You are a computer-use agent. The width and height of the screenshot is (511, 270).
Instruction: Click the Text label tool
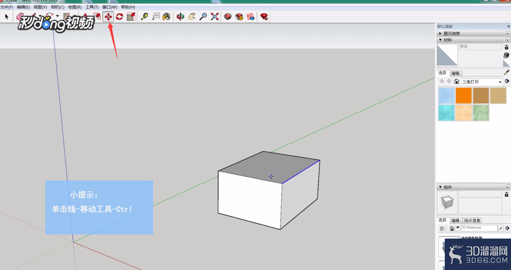[x=156, y=17]
